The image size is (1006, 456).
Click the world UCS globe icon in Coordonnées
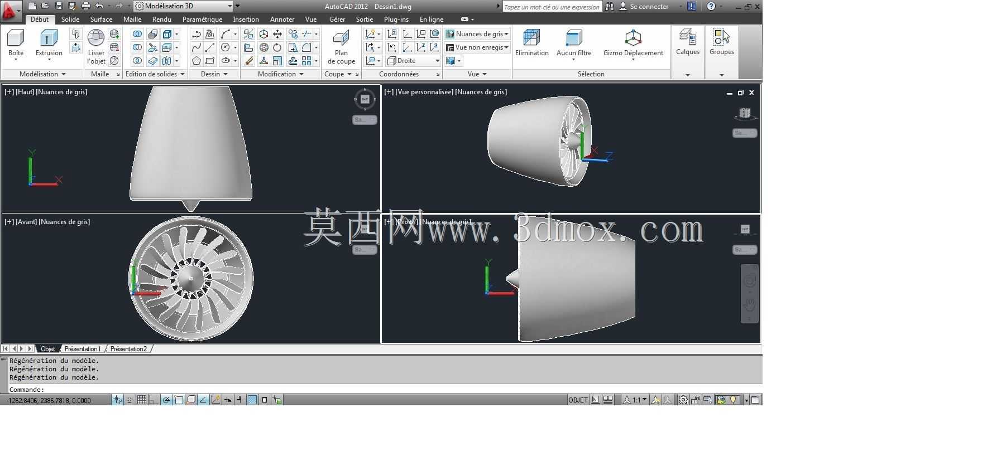coord(434,34)
